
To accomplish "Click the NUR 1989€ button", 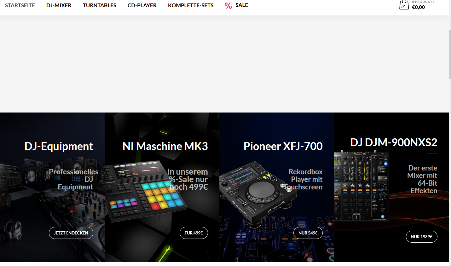I will [x=421, y=237].
